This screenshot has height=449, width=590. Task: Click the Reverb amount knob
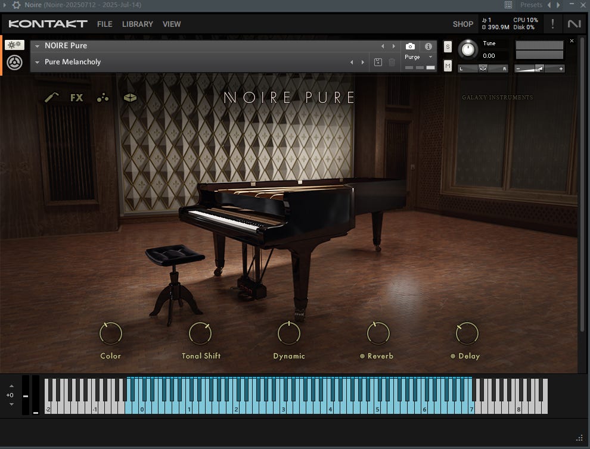pos(378,333)
